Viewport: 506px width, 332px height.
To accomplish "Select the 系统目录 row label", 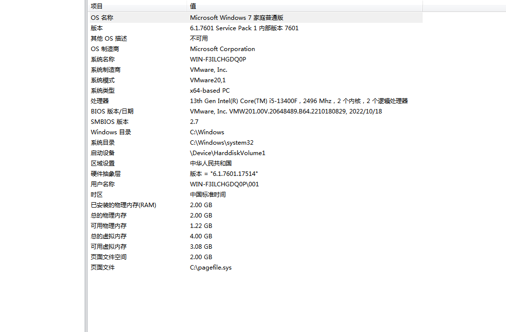I will pyautogui.click(x=103, y=143).
